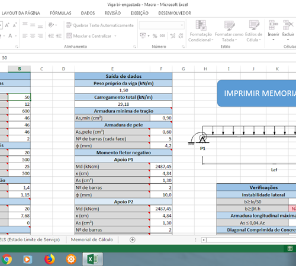Open the number format combo box
The image size is (296, 266).
162,25
